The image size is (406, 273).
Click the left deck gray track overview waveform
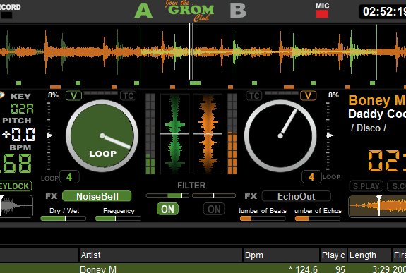16,206
